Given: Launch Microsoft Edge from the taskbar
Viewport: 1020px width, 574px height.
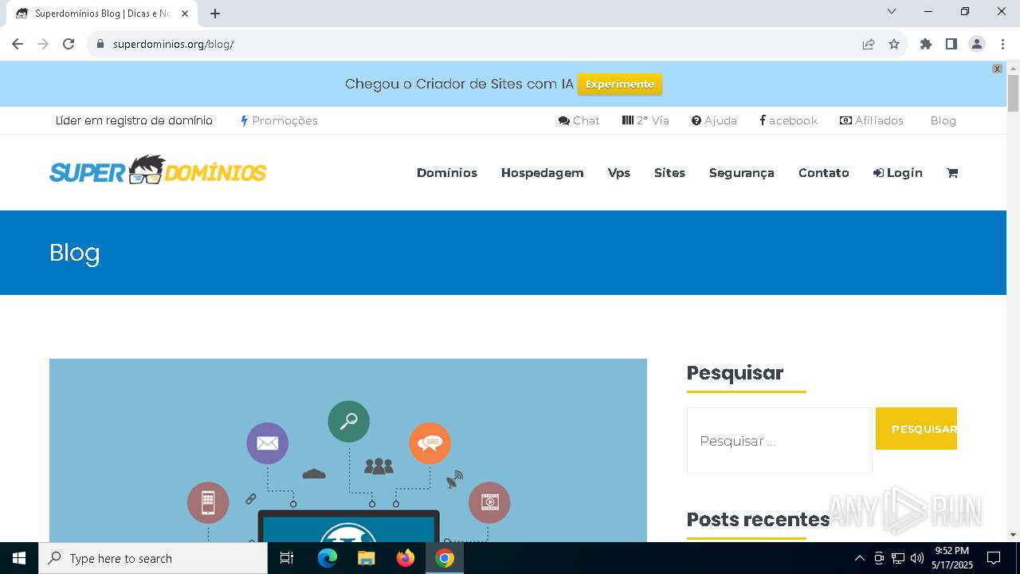Looking at the screenshot, I should [x=328, y=558].
